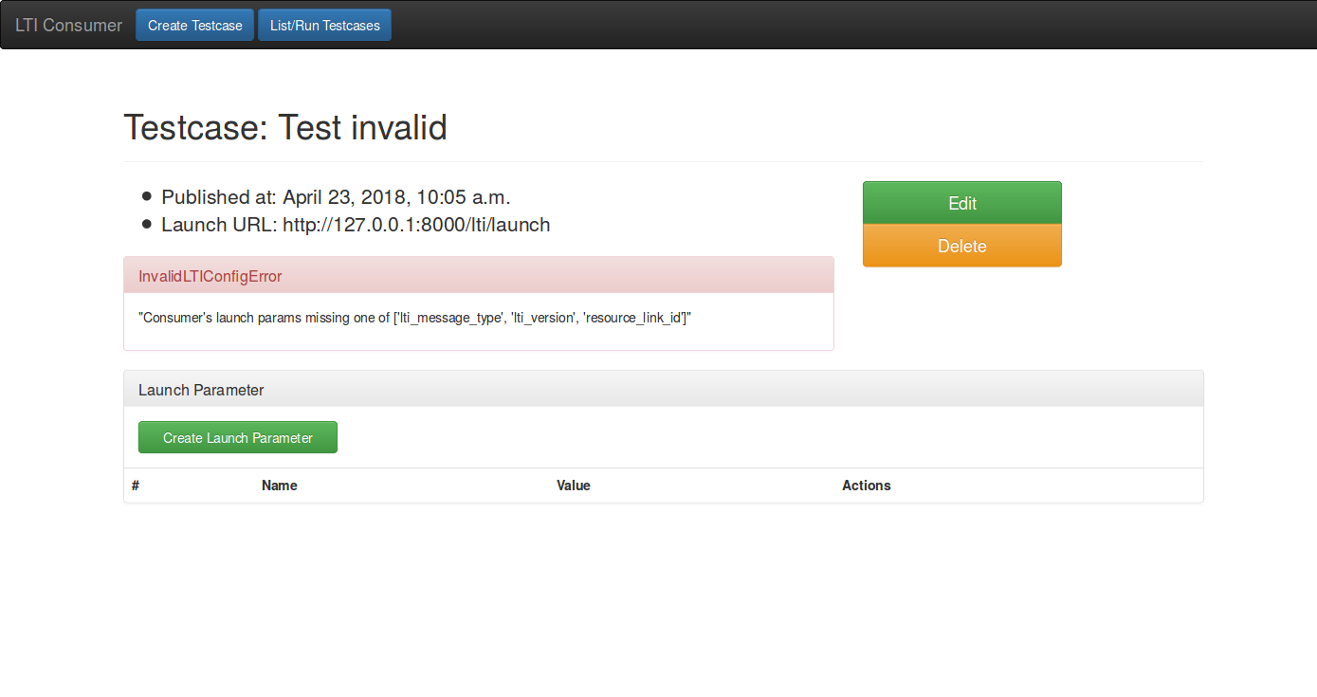1317x697 pixels.
Task: Click Create Launch Parameter button
Action: click(x=238, y=437)
